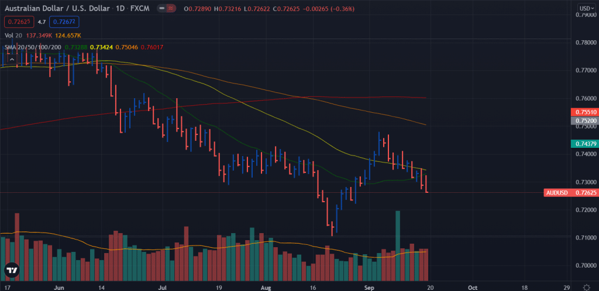Click the Oct label on time axis
599x291 pixels.
473,287
